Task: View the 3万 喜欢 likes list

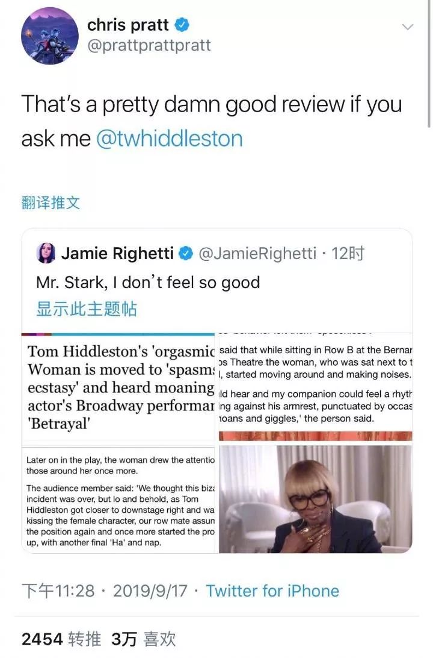Action: click(x=143, y=639)
